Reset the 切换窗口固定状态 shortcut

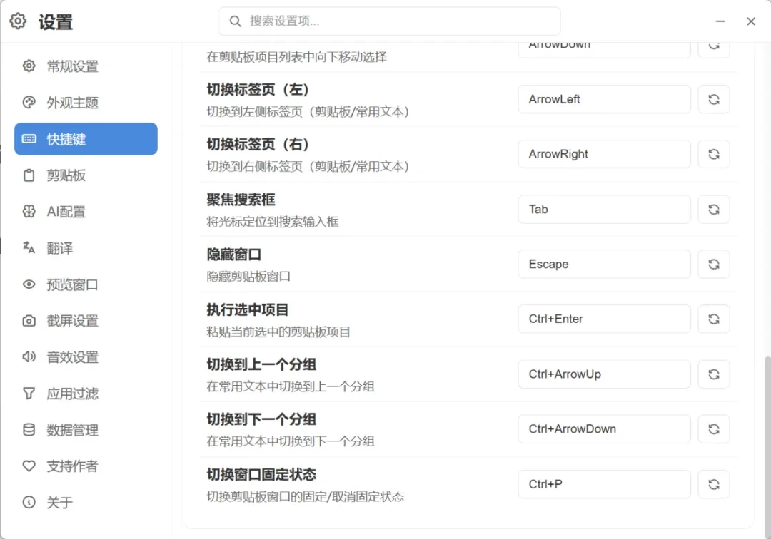tap(713, 484)
